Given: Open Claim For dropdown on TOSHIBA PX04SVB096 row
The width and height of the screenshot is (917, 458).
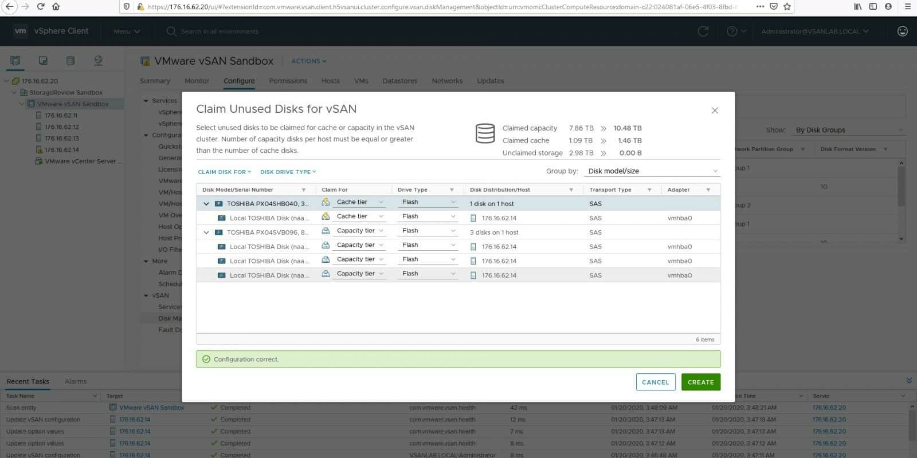Looking at the screenshot, I should coord(359,231).
